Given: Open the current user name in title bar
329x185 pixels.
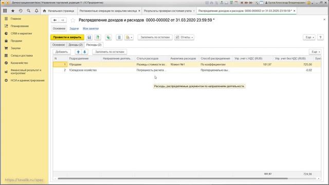Looking at the screenshot, I should click(286, 3).
